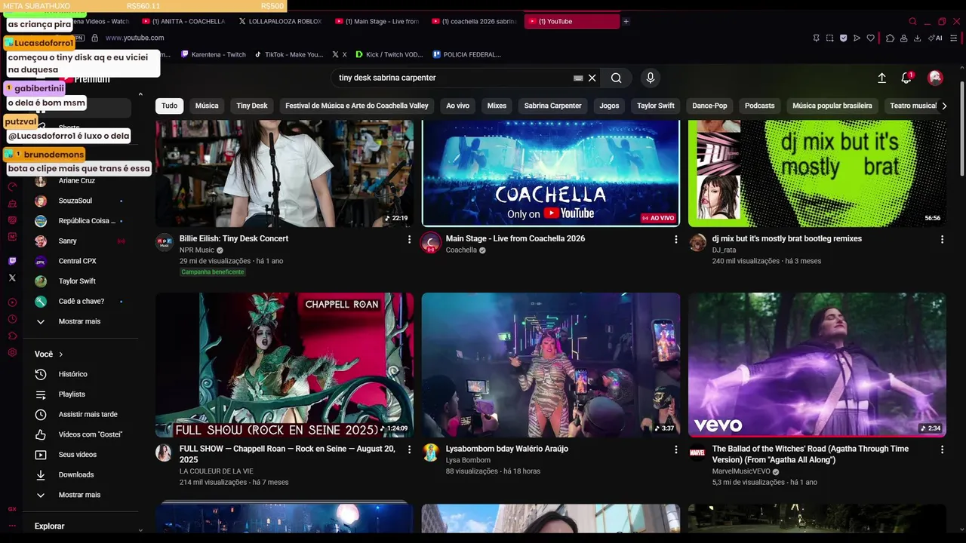
Task: Open Downloads in the YouTube sidebar
Action: click(x=76, y=474)
